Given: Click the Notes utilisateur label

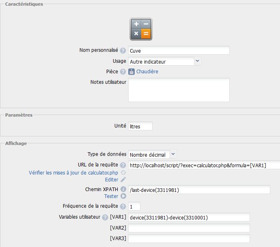Looking at the screenshot, I should (108, 82).
